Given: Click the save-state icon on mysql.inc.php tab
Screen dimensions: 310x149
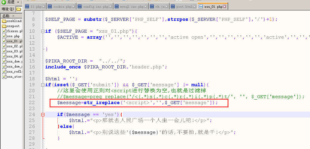Looking at the screenshot, I should pyautogui.click(x=117, y=7).
